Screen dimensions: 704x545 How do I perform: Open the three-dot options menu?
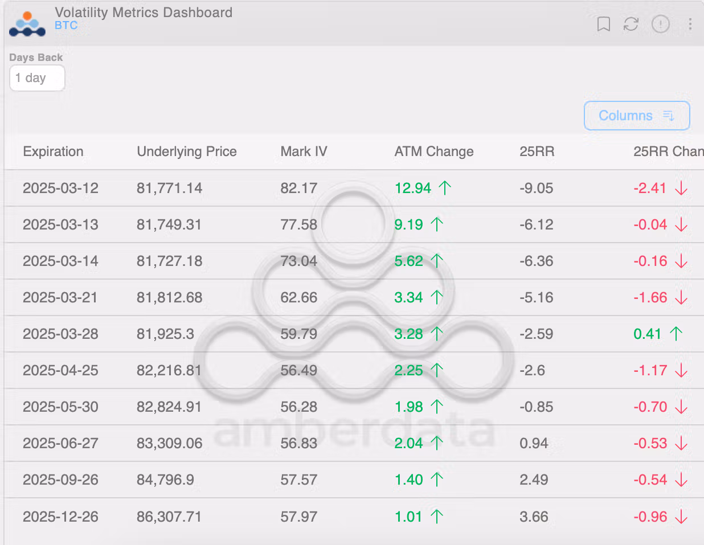[x=690, y=24]
